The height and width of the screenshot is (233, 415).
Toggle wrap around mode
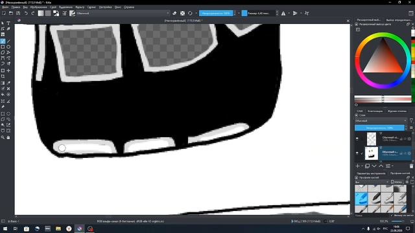click(x=307, y=13)
